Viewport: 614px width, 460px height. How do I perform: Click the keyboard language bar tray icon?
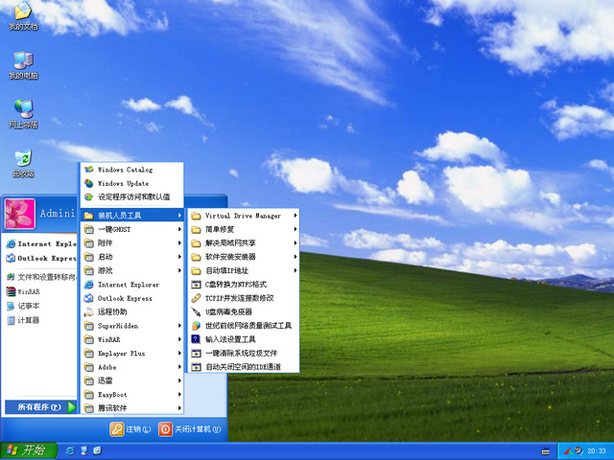546,451
